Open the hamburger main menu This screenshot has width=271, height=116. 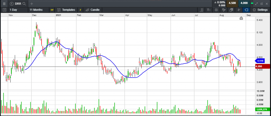[4, 4]
